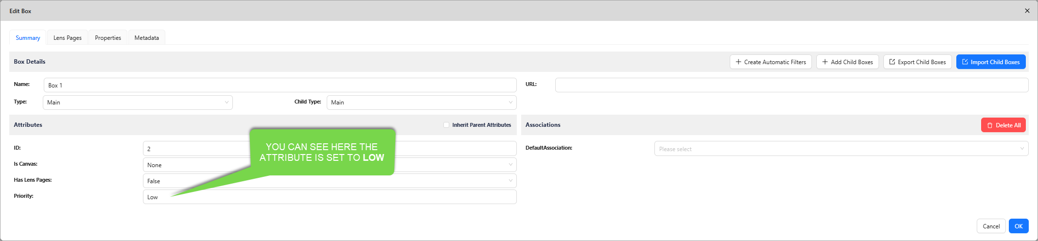Focus the URL text field
Viewport: 1038px width, 241px height.
791,85
